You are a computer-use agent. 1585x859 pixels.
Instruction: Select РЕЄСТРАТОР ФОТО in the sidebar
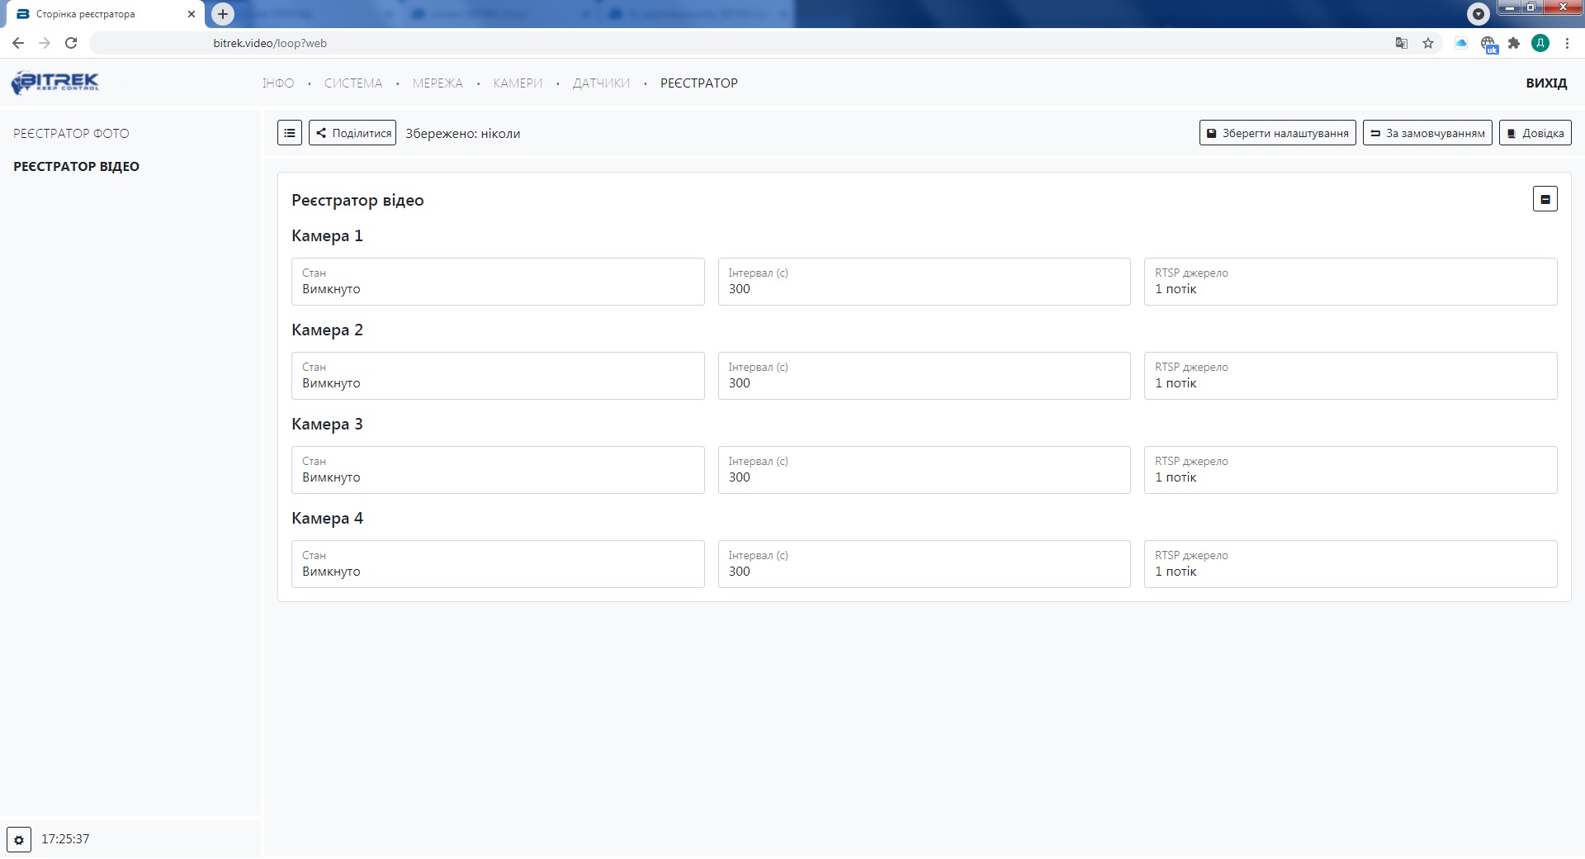(71, 134)
